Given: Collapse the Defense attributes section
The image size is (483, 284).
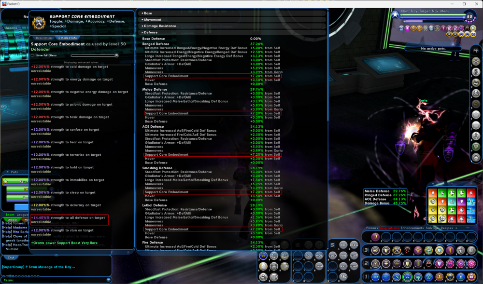Looking at the screenshot, I should [x=151, y=32].
